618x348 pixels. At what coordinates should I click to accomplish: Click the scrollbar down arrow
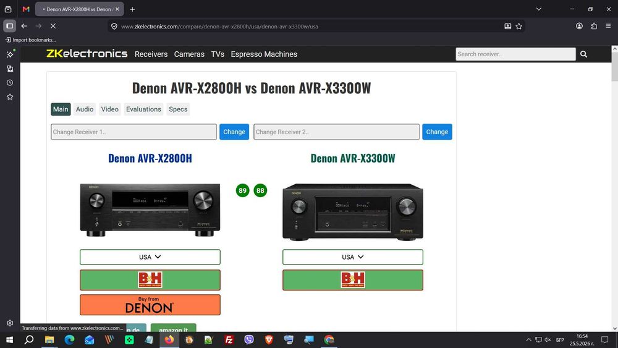pyautogui.click(x=614, y=328)
